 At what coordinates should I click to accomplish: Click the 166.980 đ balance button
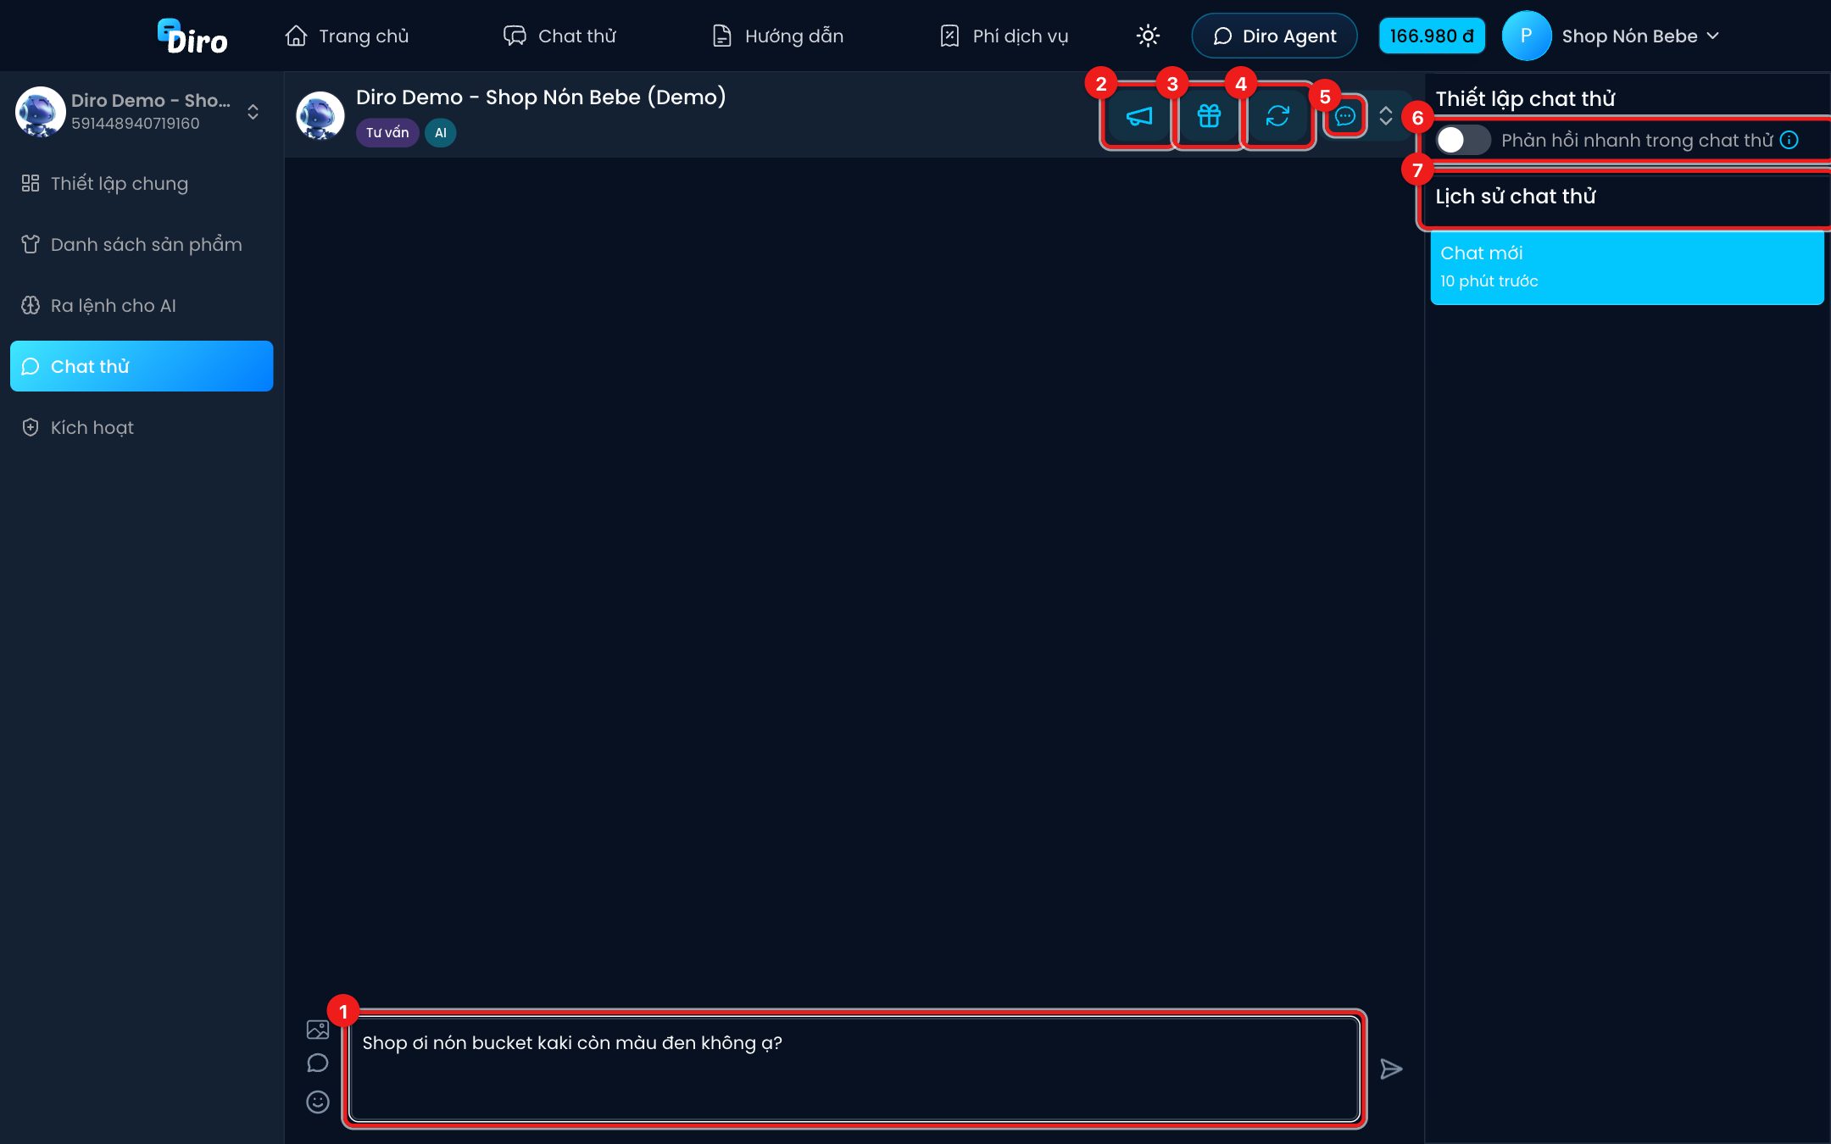click(x=1432, y=36)
